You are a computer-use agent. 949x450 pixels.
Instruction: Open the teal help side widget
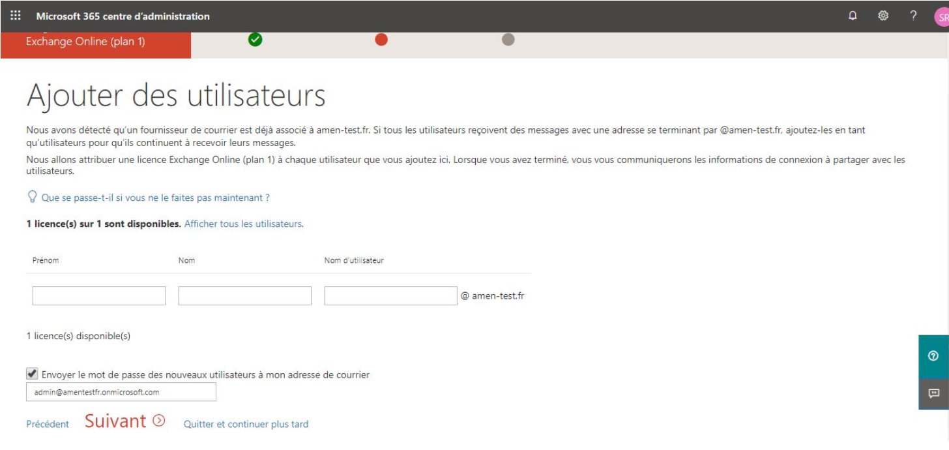point(933,355)
